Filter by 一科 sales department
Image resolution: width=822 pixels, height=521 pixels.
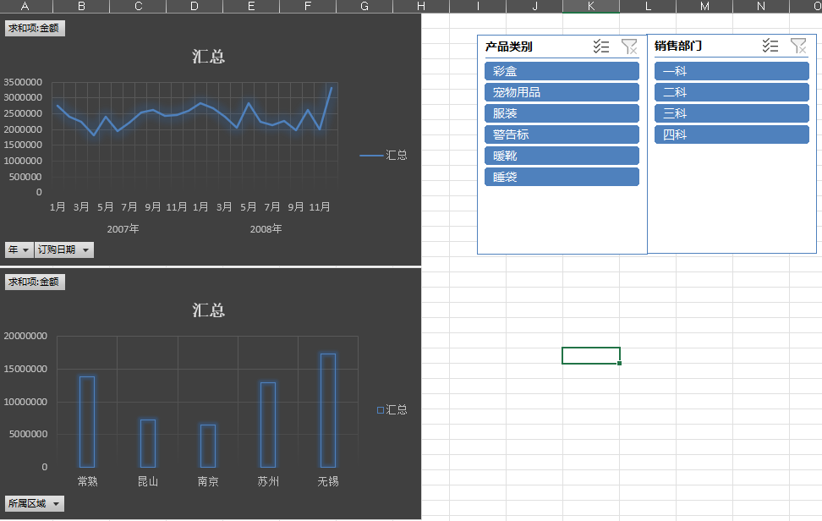point(732,71)
